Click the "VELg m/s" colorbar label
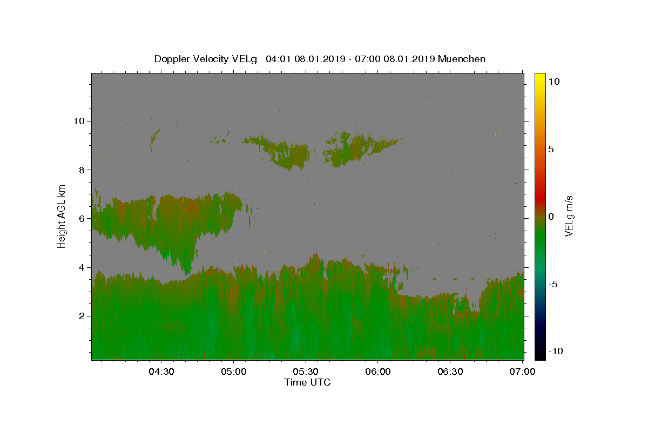The image size is (648, 432). (569, 215)
